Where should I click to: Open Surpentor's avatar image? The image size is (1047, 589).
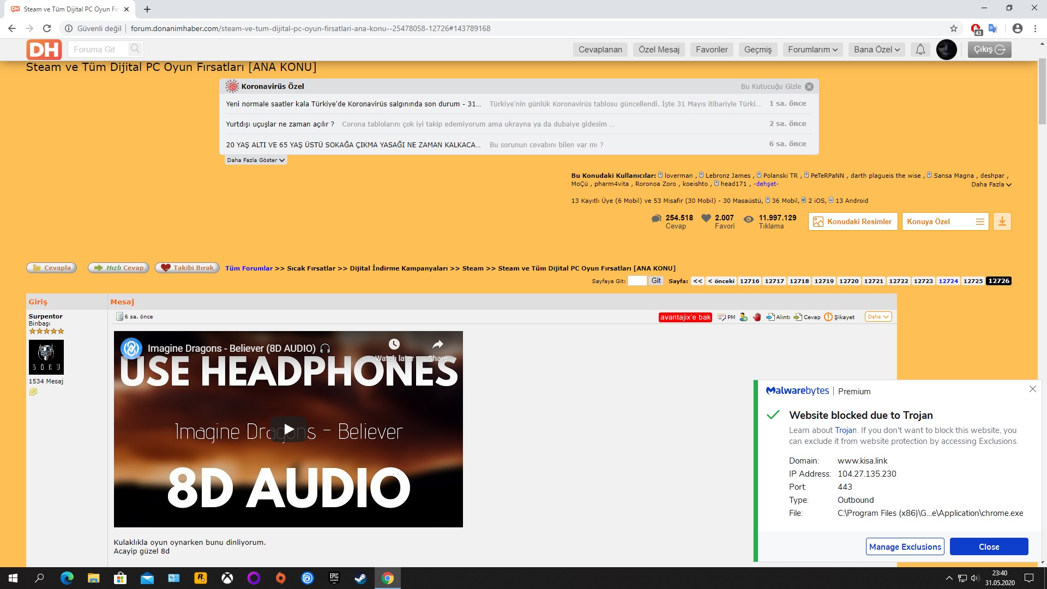pos(46,357)
